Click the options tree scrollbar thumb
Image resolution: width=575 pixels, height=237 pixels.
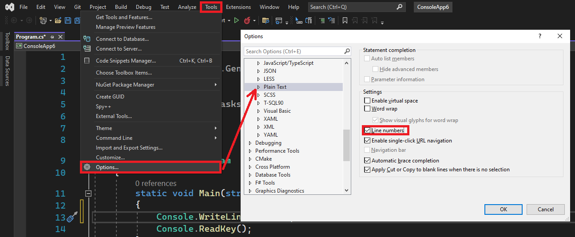pos(347,145)
